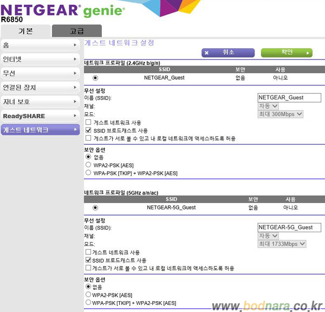Open the 최대 1733Mbps mode dropdown
The height and width of the screenshot is (312, 325).
(x=282, y=244)
